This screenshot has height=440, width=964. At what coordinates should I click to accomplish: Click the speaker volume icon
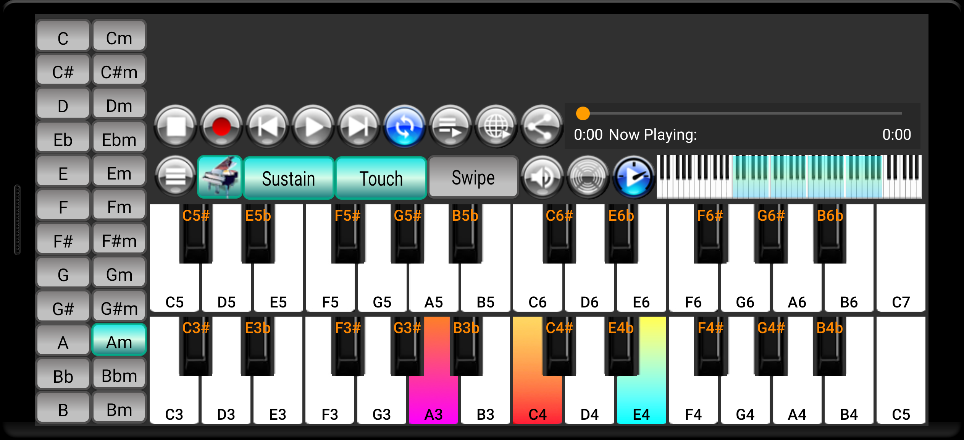(542, 177)
